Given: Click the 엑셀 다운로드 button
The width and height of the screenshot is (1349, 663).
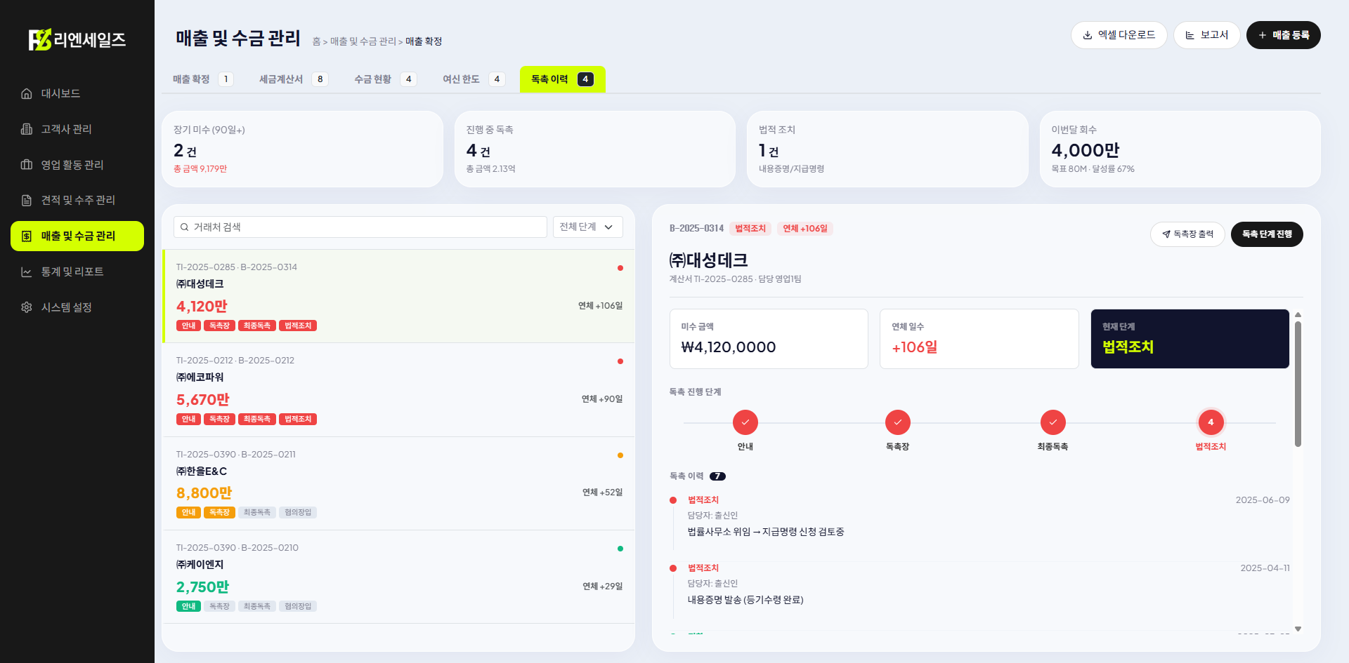Looking at the screenshot, I should [1119, 35].
